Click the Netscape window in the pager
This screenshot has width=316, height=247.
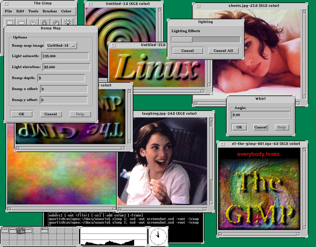pyautogui.click(x=45, y=229)
